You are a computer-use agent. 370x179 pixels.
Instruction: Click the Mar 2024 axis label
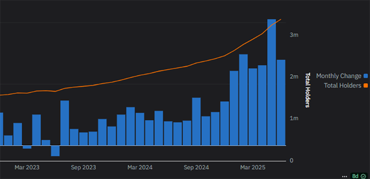[140, 167]
